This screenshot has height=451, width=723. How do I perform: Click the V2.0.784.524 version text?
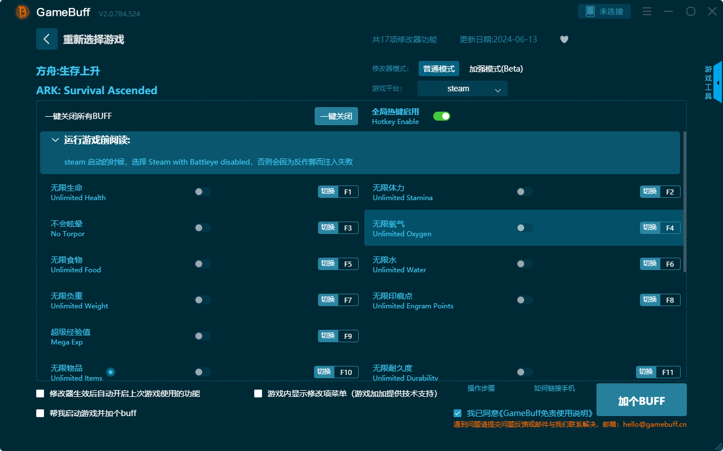tap(119, 13)
